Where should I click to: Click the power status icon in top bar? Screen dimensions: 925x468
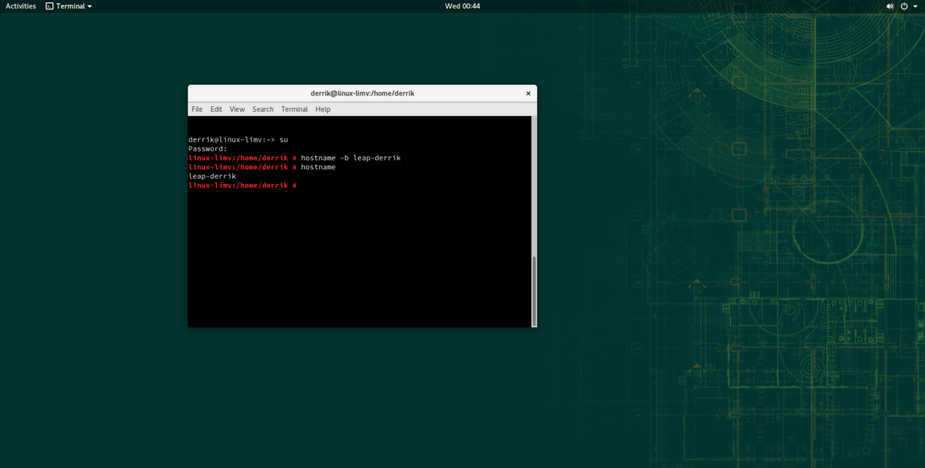click(x=903, y=5)
